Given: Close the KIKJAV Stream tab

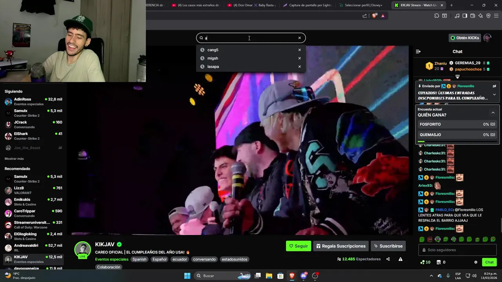Looking at the screenshot, I should [442, 5].
